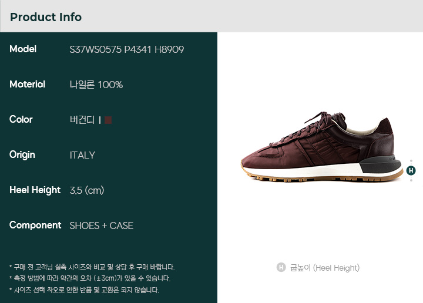Image resolution: width=423 pixels, height=303 pixels.
Task: Click the burgundy color swatch
Action: click(108, 120)
